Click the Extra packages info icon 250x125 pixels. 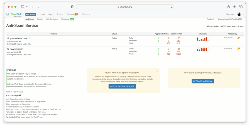pos(20,95)
